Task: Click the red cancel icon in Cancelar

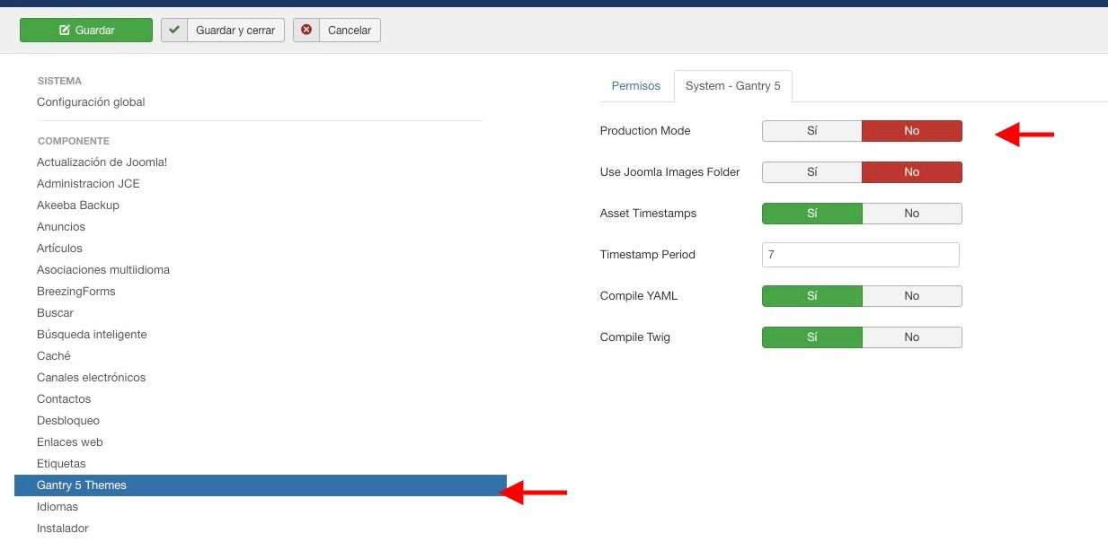Action: [306, 30]
